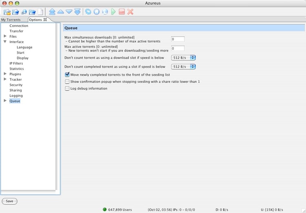Open completed torrent slot speed dropdown

point(183,67)
